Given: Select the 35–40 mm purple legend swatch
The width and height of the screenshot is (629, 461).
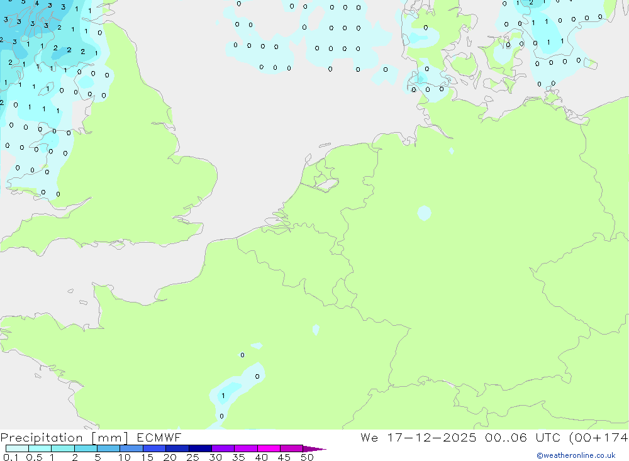Looking at the screenshot, I should click(245, 448).
